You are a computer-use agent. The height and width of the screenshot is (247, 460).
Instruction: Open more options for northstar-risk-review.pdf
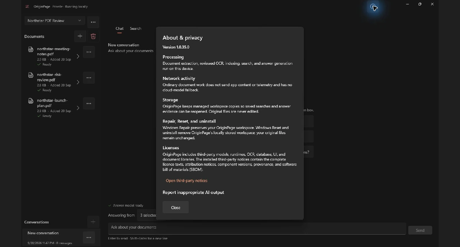click(x=89, y=78)
